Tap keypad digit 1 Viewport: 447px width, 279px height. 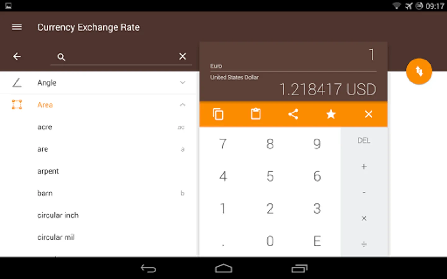click(x=223, y=209)
